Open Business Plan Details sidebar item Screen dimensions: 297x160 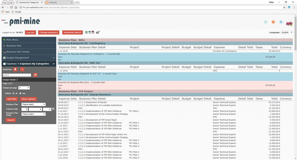coord(29,52)
